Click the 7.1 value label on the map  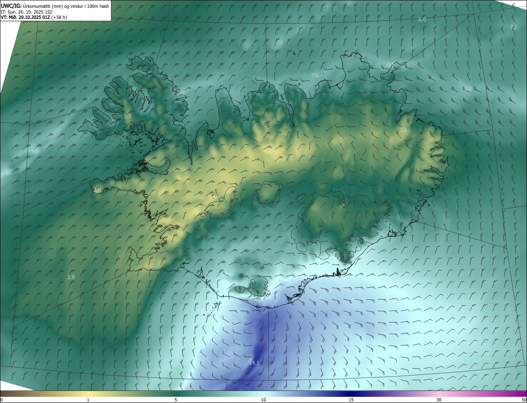(x=513, y=27)
